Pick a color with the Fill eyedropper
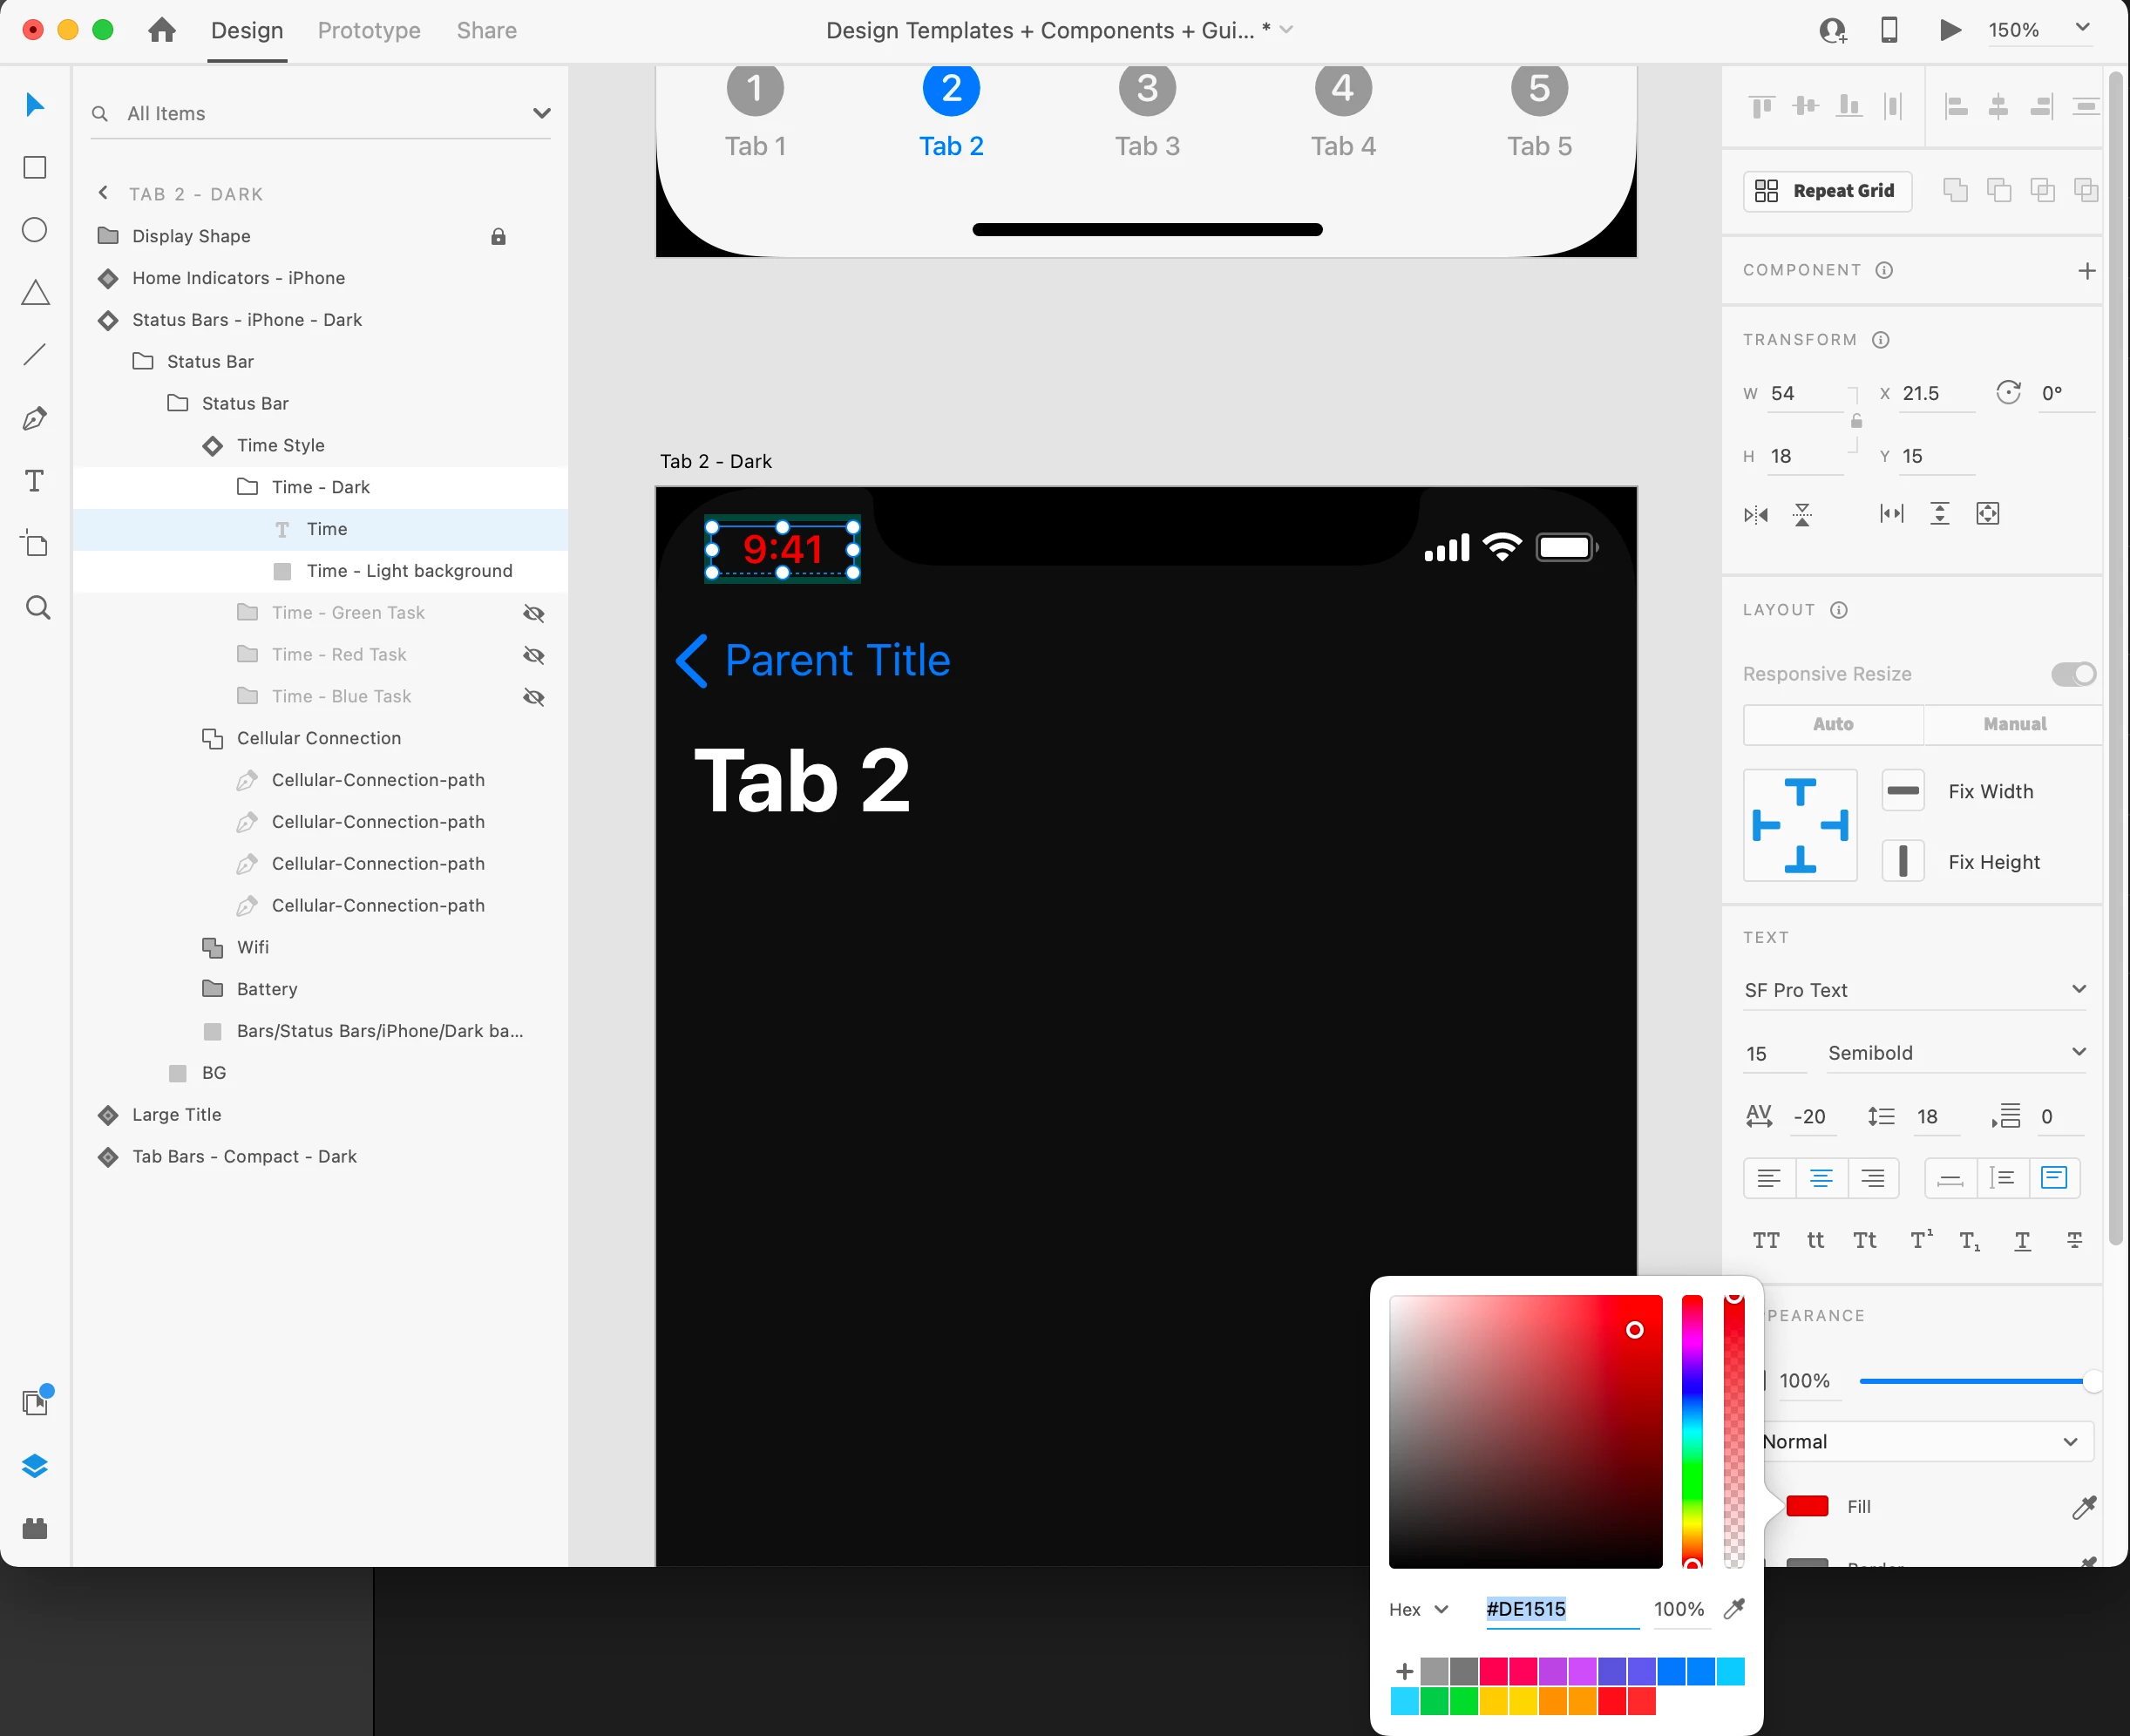Screen dimensions: 2130x1736 coord(2083,1507)
